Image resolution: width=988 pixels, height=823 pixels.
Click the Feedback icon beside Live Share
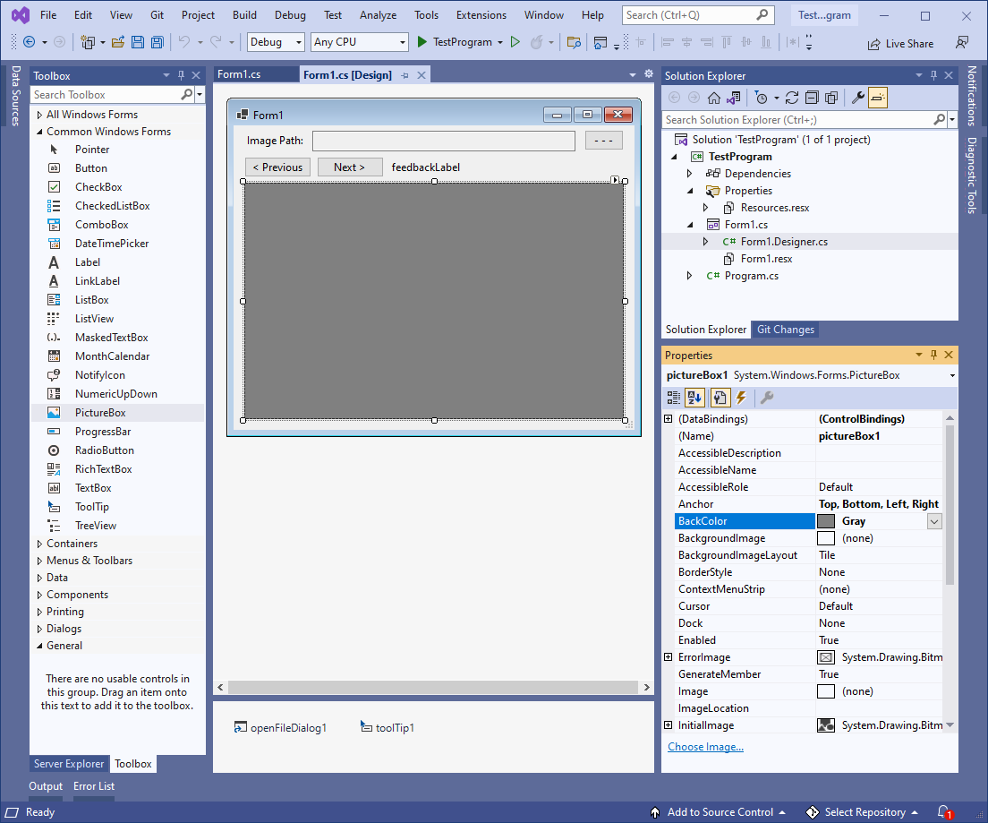coord(961,43)
